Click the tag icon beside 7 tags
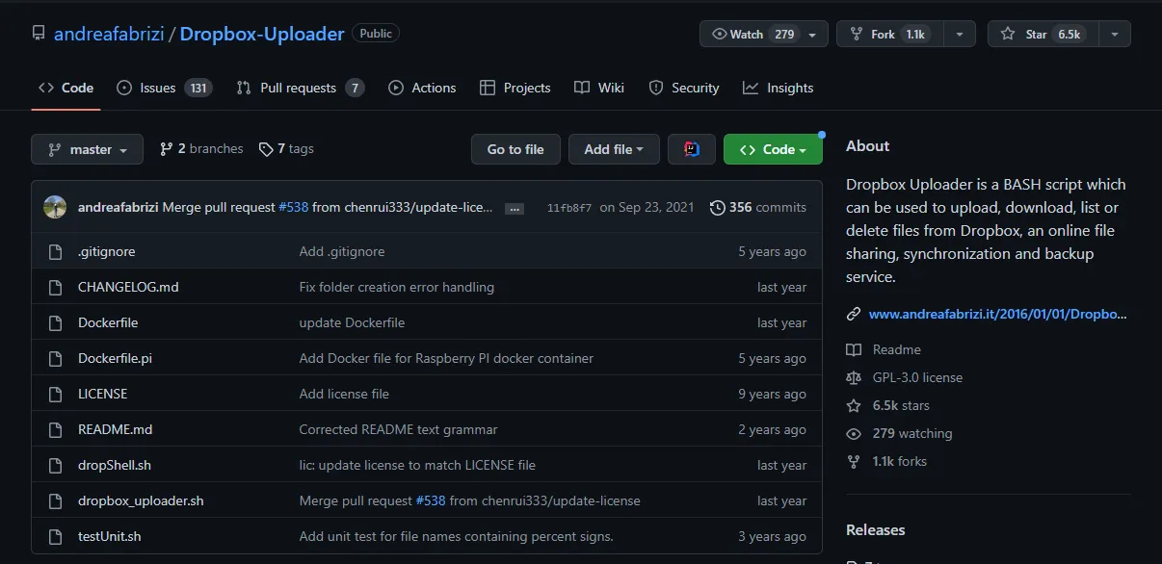 pyautogui.click(x=266, y=148)
